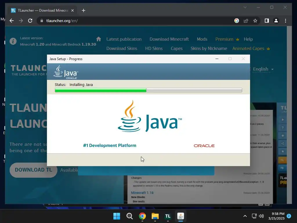Click the question mark icon in sidebar preview
Image resolution: width=297 pixels, height=223 pixels.
pos(282,128)
